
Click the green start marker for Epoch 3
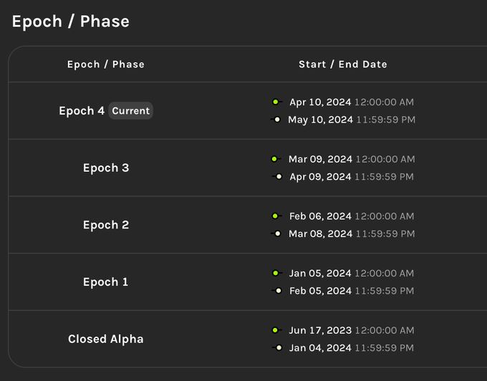click(274, 159)
